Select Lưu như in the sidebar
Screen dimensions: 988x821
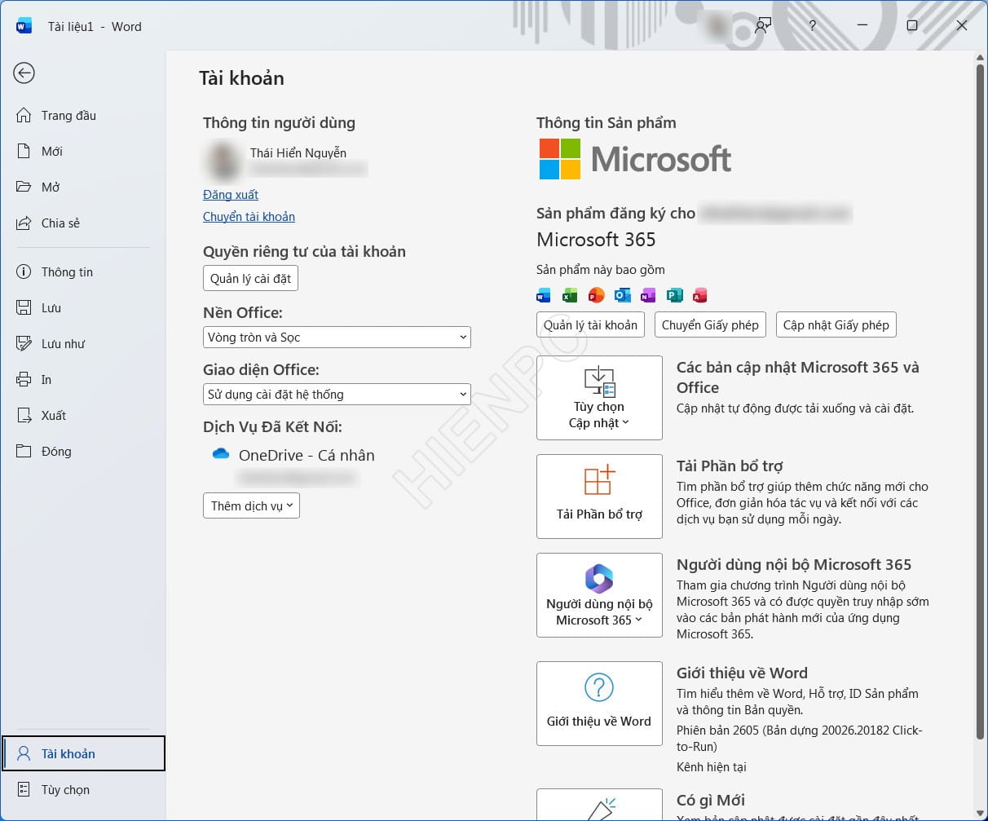point(83,344)
